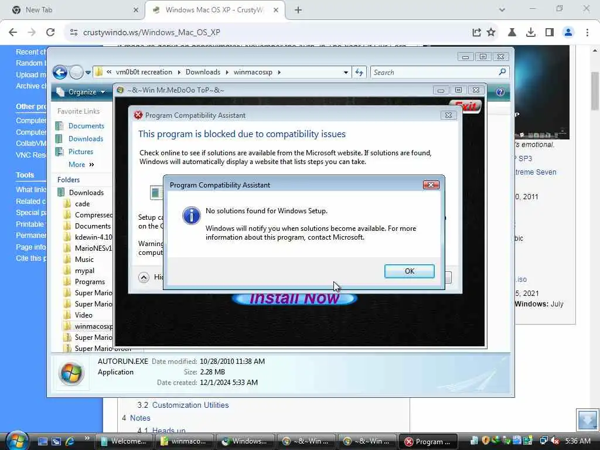Open Notes contents link
The height and width of the screenshot is (450, 600).
point(140,418)
